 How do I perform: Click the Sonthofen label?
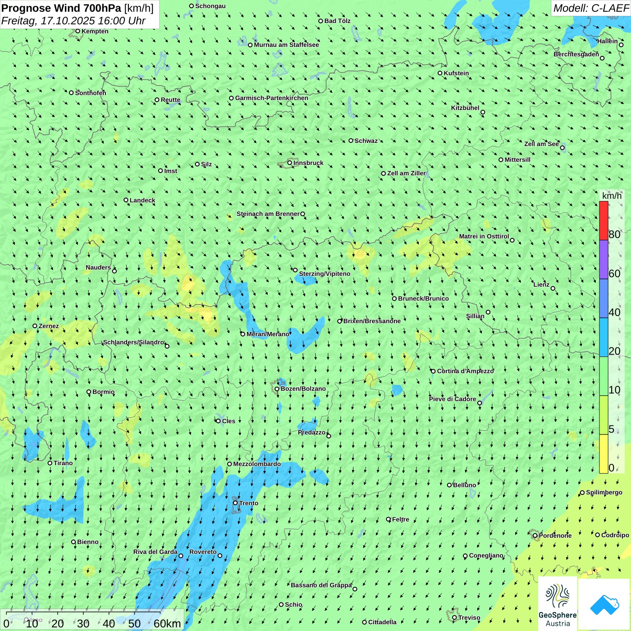[x=91, y=93]
